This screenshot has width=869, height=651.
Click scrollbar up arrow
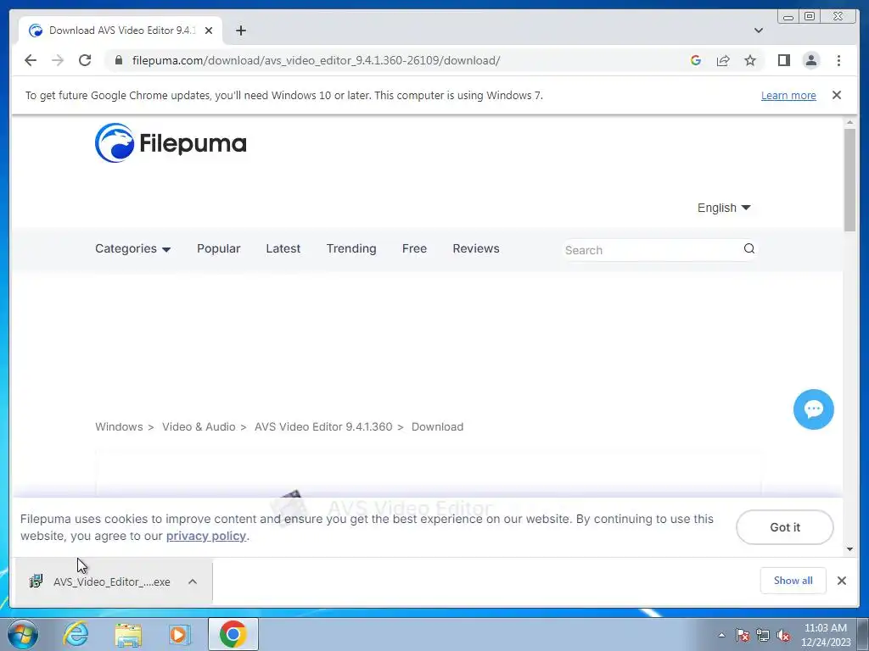click(x=849, y=122)
